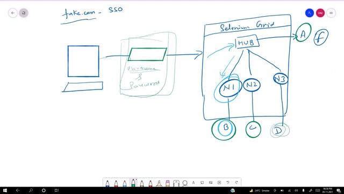
Task: Click the round globe app icon on the taskbar
Action: 233,190
